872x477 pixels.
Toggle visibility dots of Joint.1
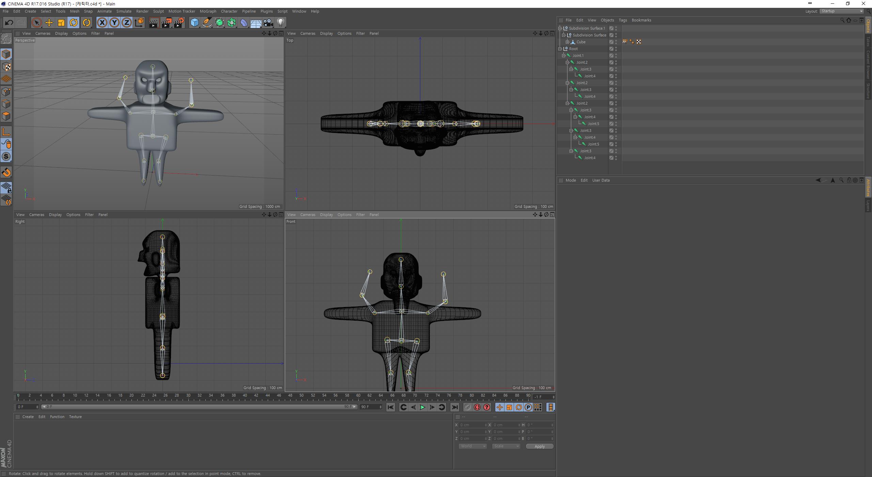[x=616, y=56]
